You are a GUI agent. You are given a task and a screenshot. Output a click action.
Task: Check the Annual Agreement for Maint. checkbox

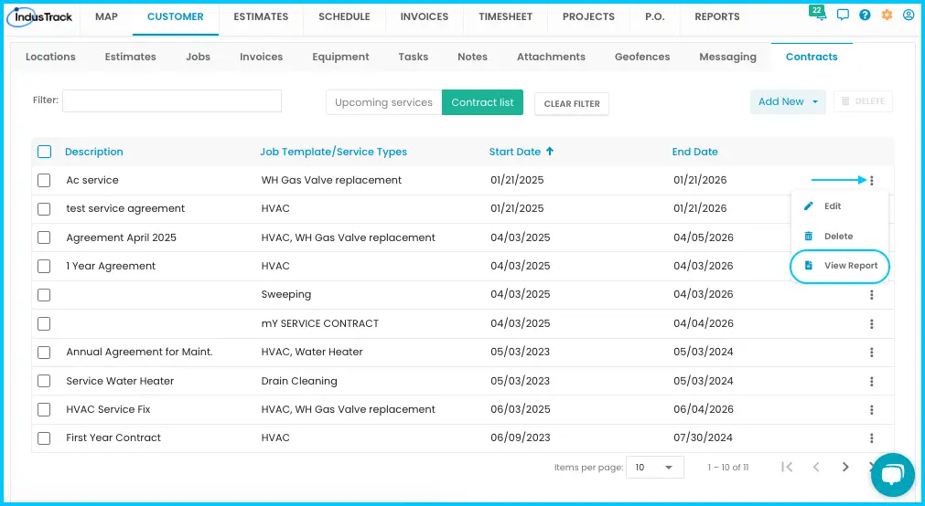click(44, 353)
